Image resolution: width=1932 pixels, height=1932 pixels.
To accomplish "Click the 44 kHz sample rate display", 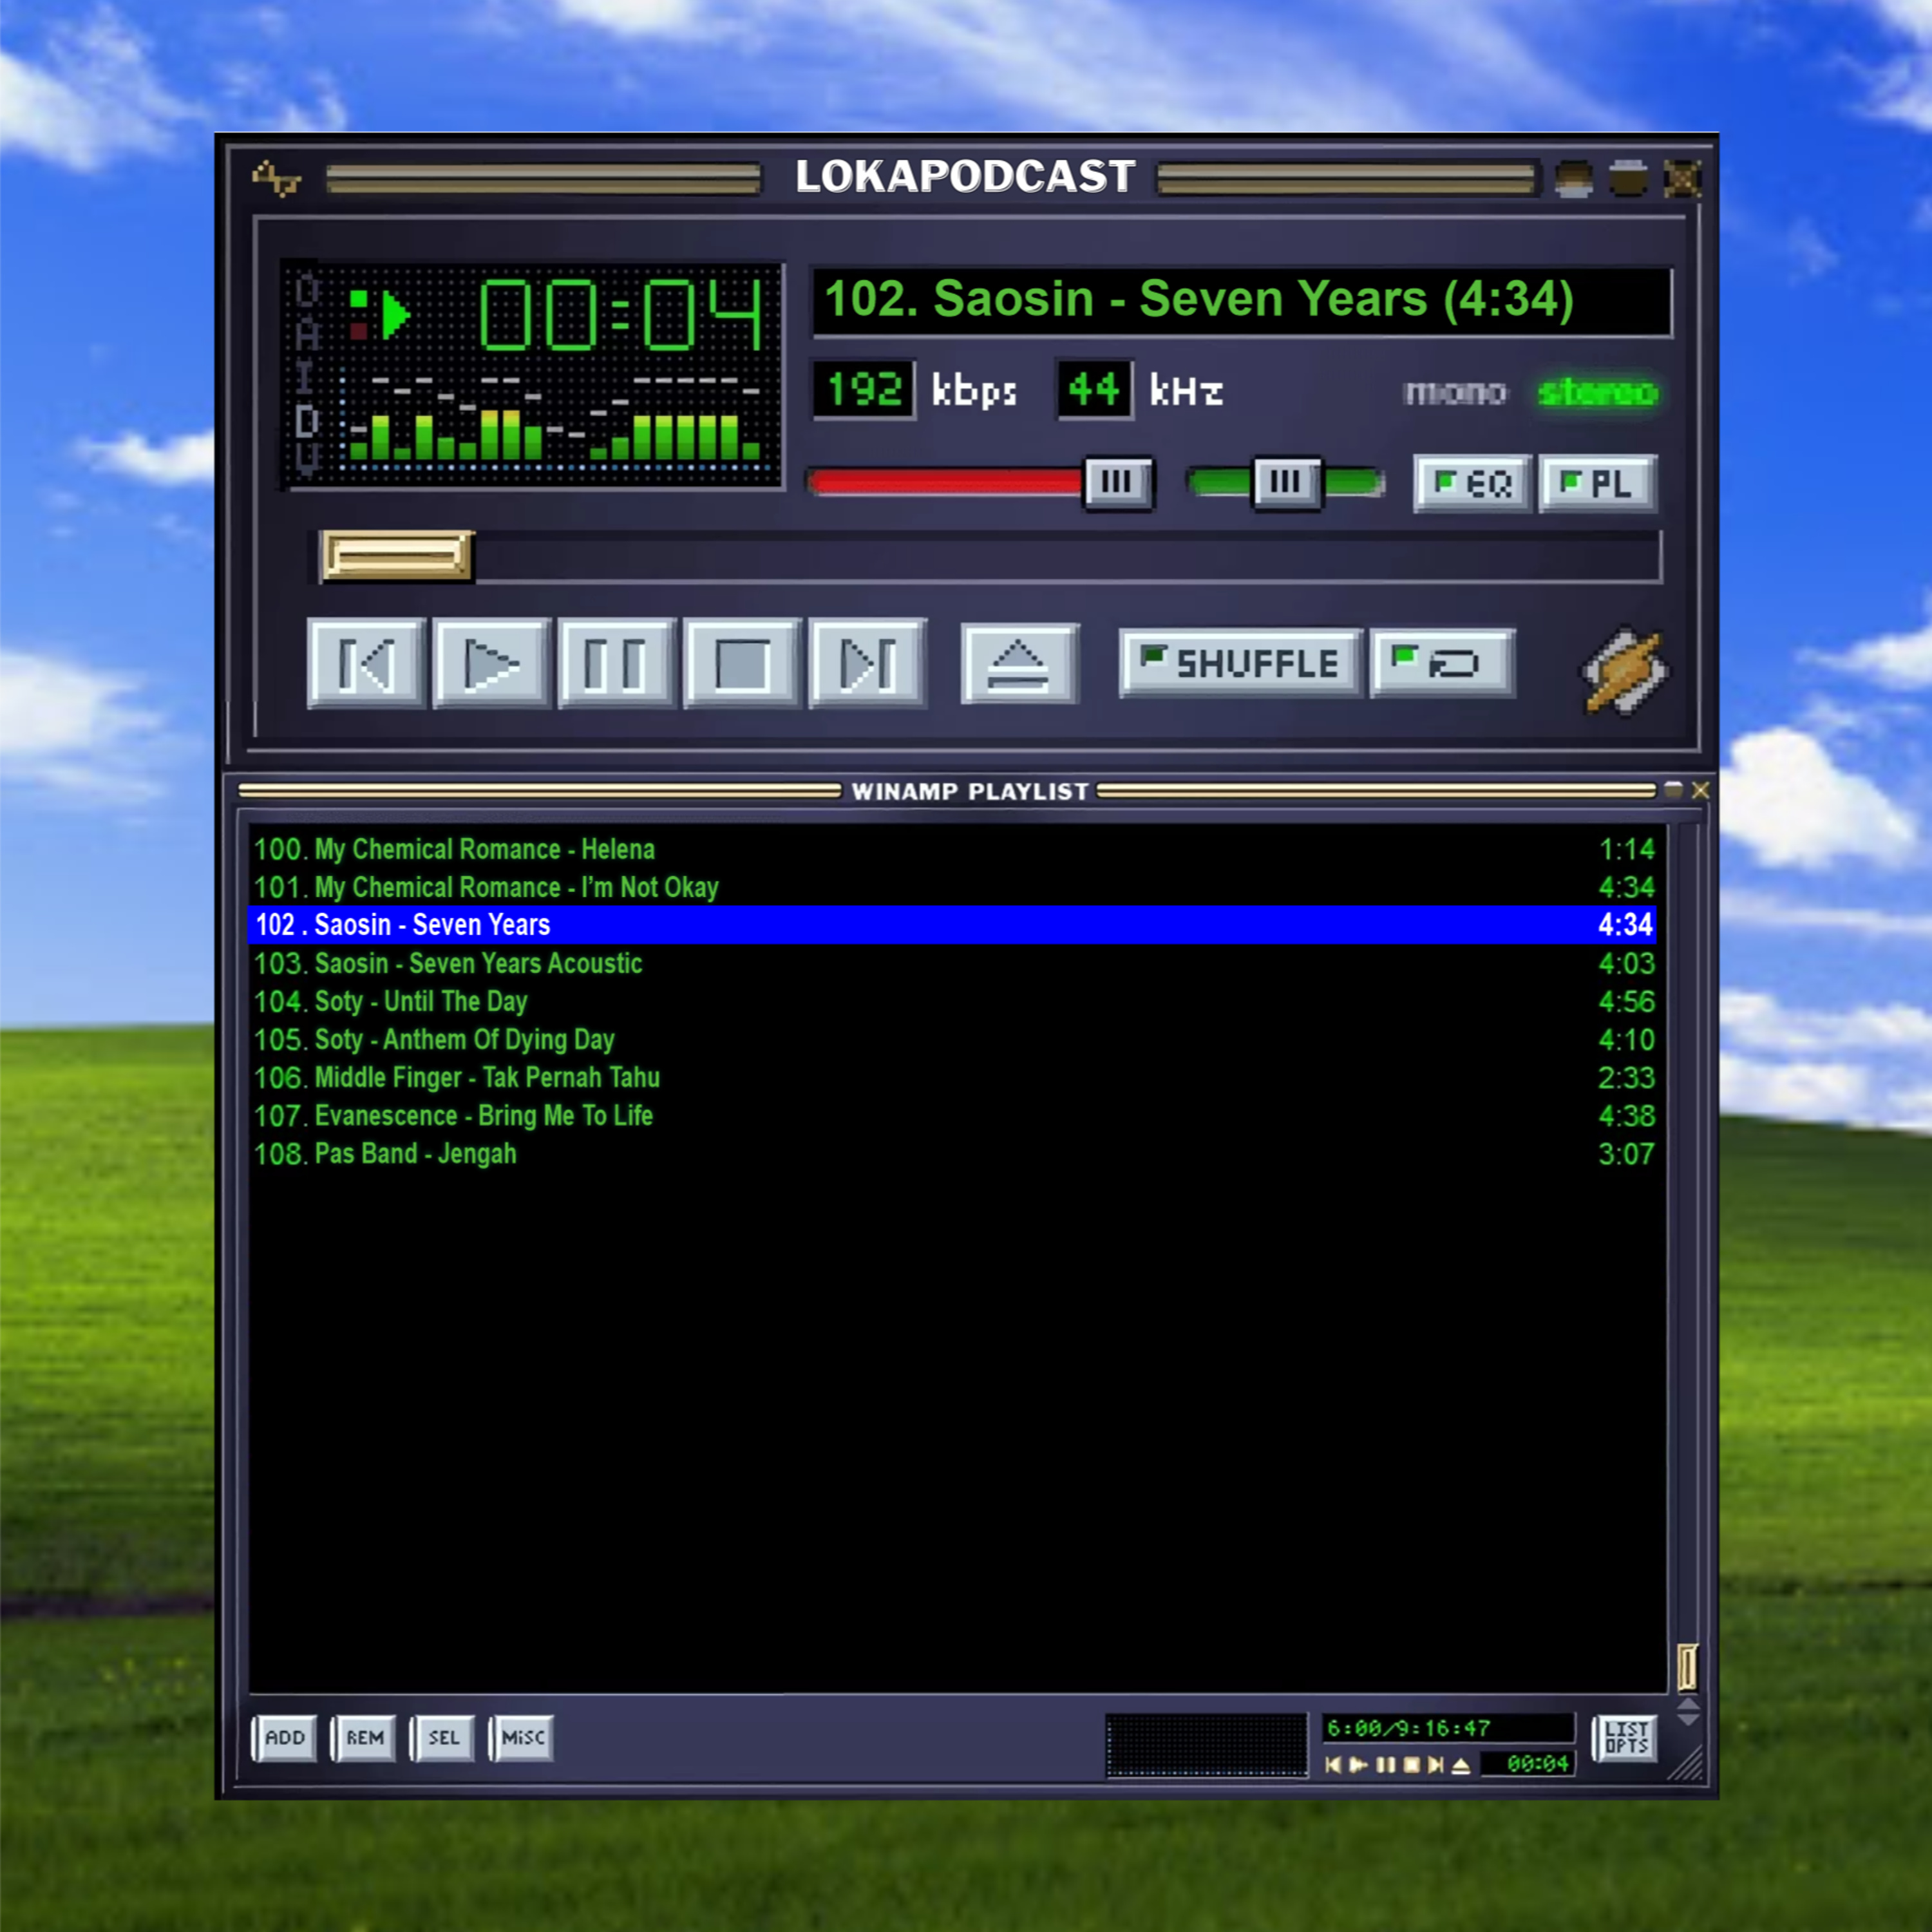I will 1095,389.
